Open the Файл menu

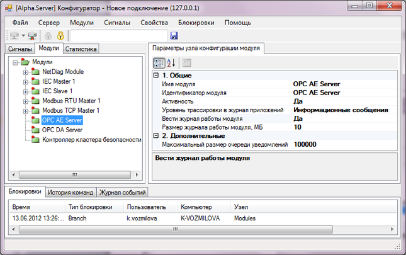pos(20,23)
